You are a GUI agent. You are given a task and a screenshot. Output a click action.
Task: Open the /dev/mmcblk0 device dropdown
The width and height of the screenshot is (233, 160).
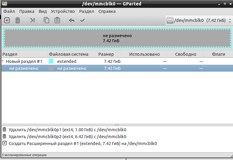(x=199, y=20)
